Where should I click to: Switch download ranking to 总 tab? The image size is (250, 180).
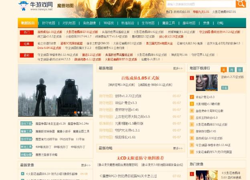[240, 70]
